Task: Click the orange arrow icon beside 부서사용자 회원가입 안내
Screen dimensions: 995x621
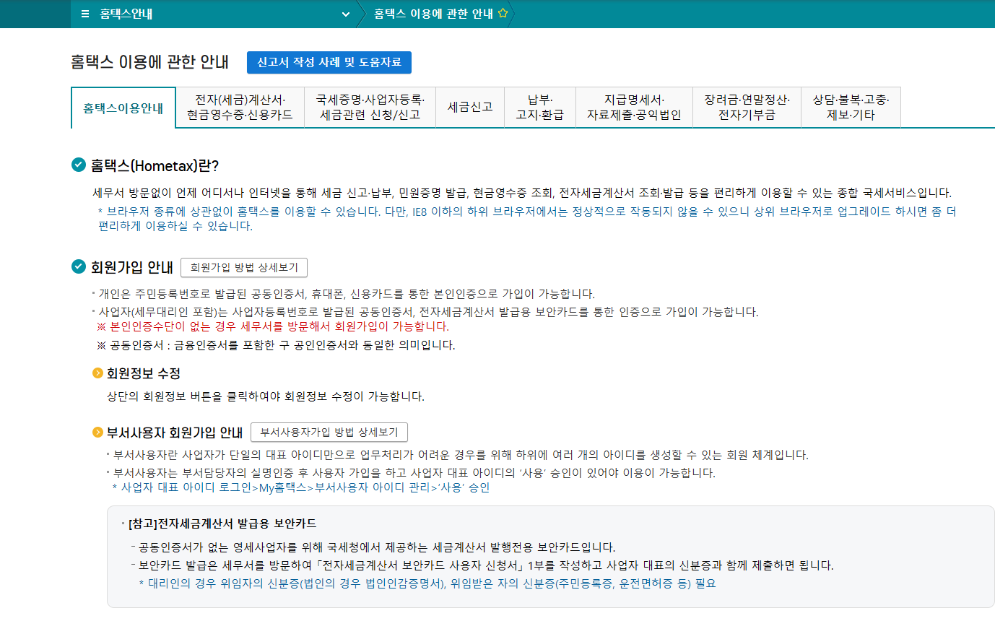Action: pos(97,433)
